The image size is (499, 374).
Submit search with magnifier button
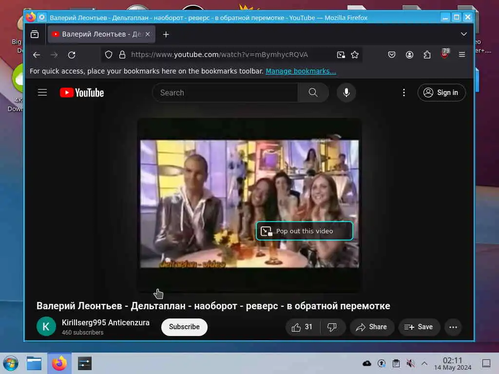tap(313, 93)
